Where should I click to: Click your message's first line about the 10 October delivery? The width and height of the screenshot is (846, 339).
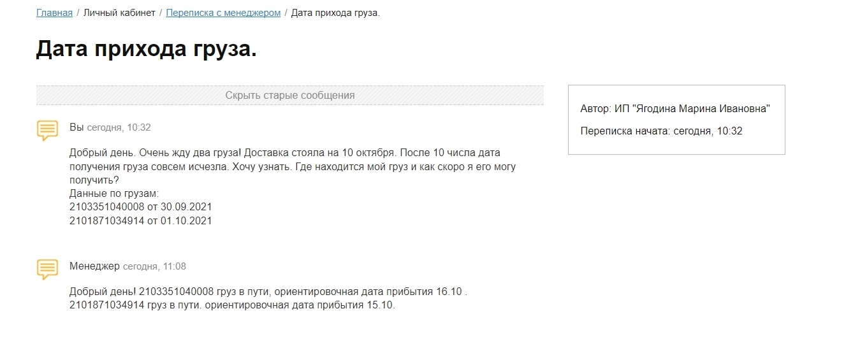[285, 154]
